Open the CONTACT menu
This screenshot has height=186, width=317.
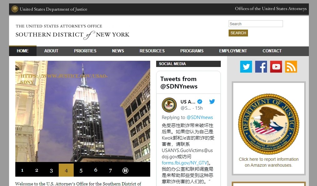[272, 51]
